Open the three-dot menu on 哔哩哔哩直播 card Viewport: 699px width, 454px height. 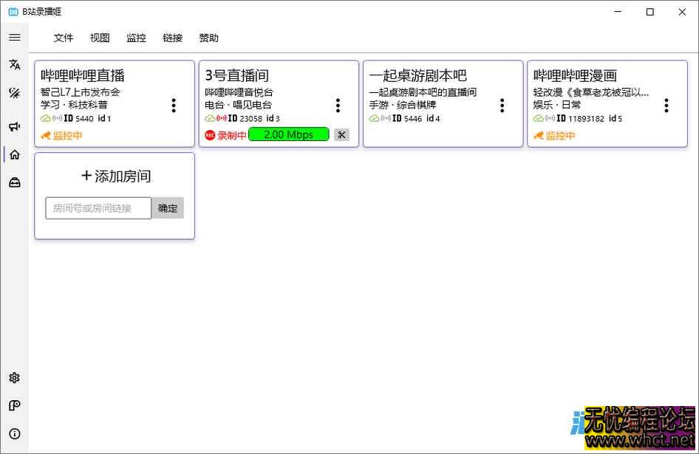174,106
